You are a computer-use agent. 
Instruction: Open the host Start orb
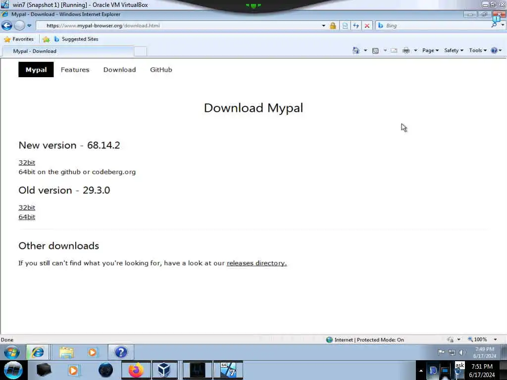[x=13, y=370]
